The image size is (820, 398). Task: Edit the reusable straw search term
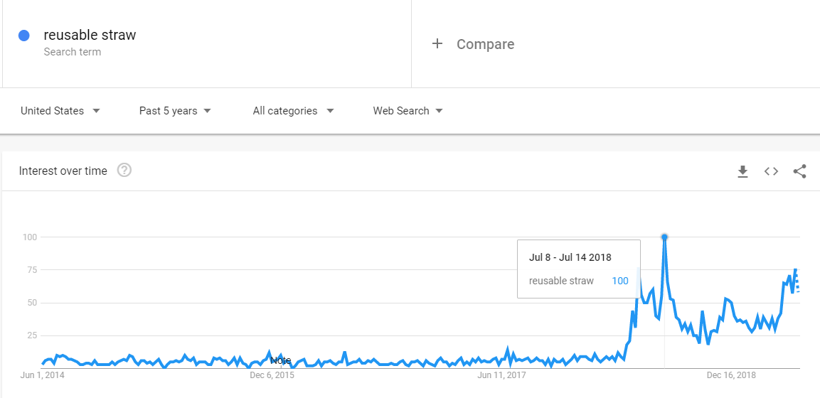click(90, 35)
